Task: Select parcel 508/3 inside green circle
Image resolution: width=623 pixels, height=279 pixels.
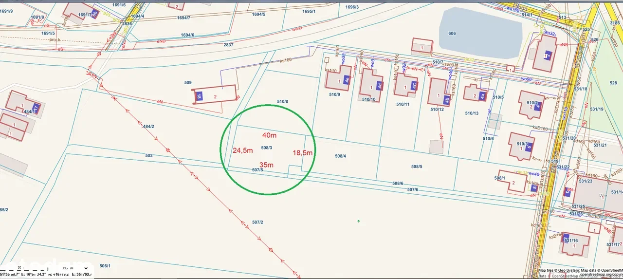Action: (266, 148)
